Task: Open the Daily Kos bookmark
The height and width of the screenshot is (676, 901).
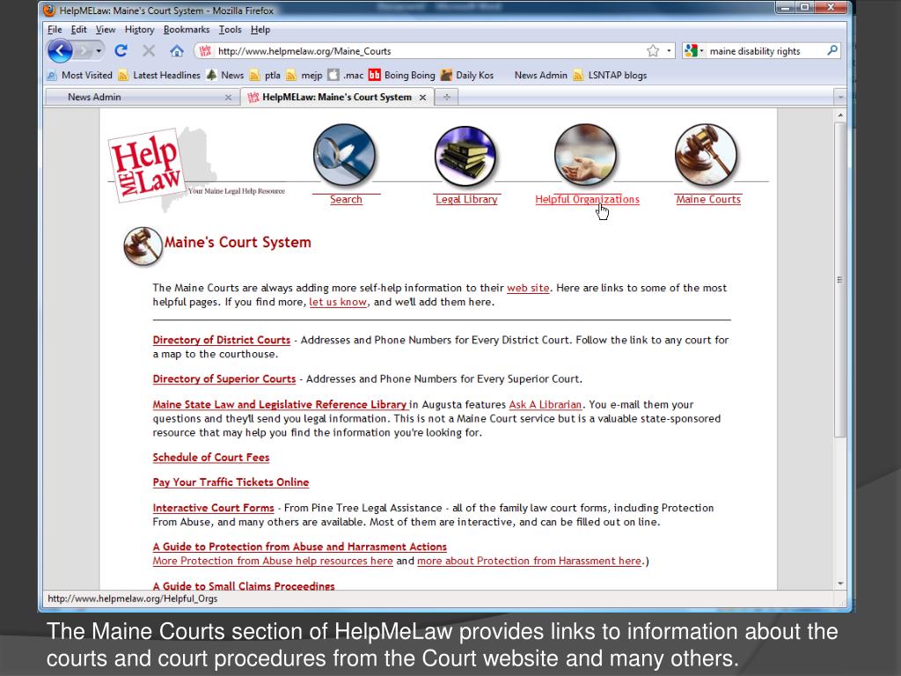Action: (x=467, y=76)
